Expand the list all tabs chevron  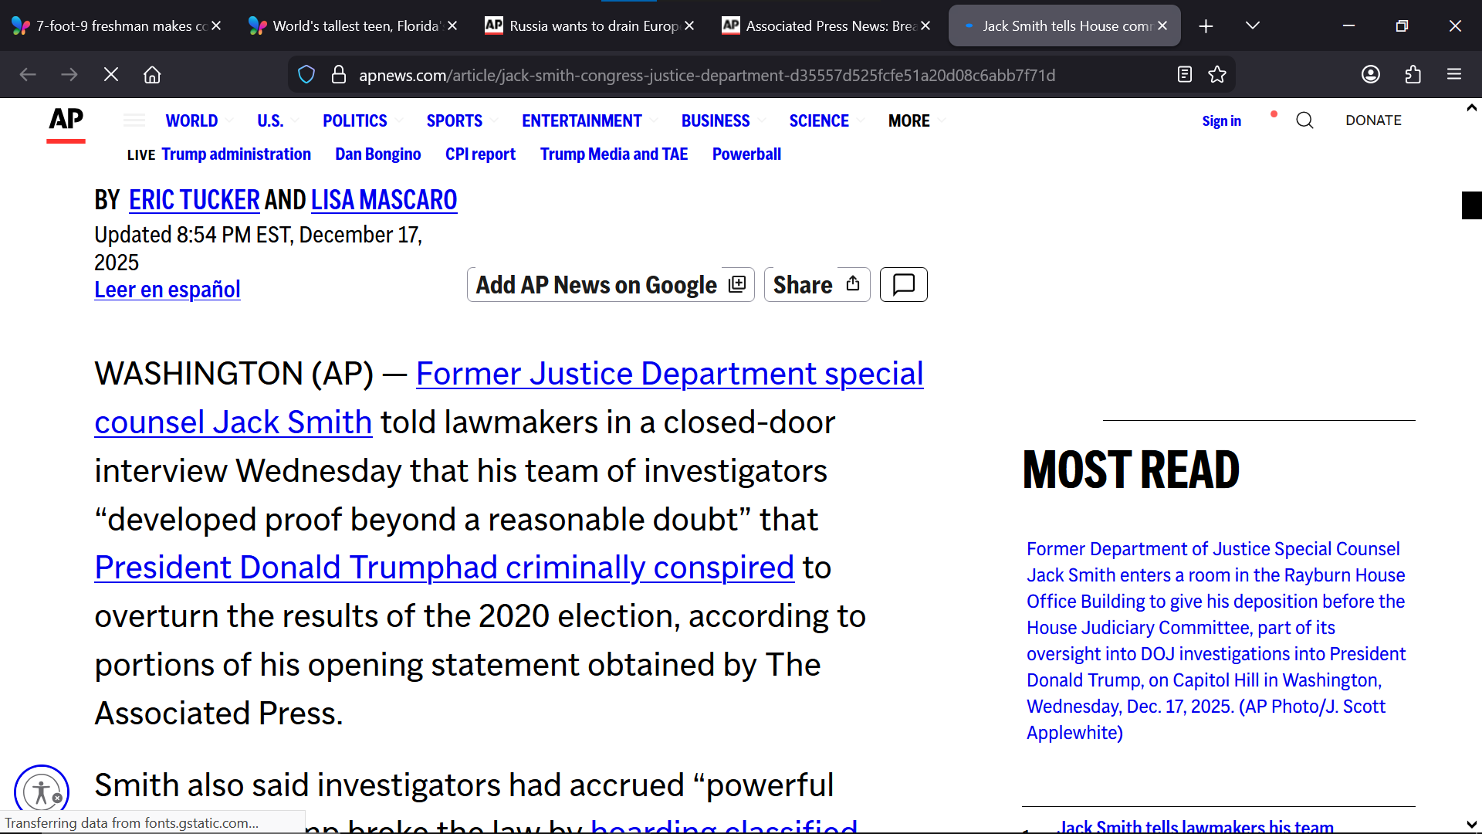point(1252,25)
